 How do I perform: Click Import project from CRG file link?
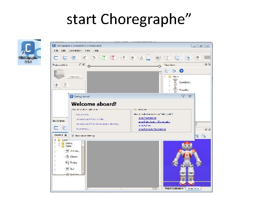coord(91,119)
